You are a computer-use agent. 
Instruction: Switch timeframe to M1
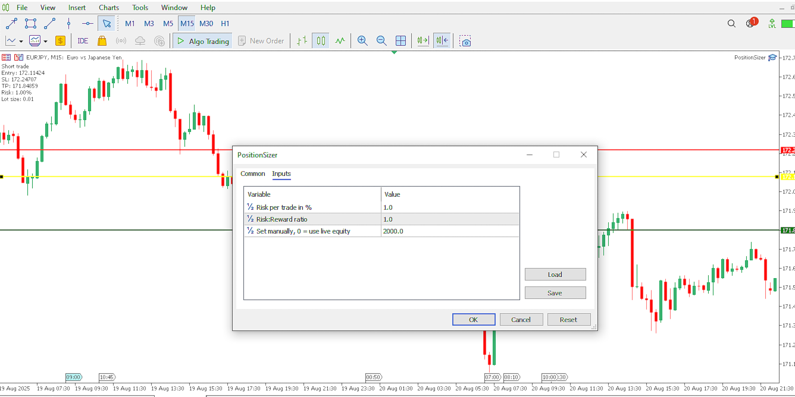(130, 24)
